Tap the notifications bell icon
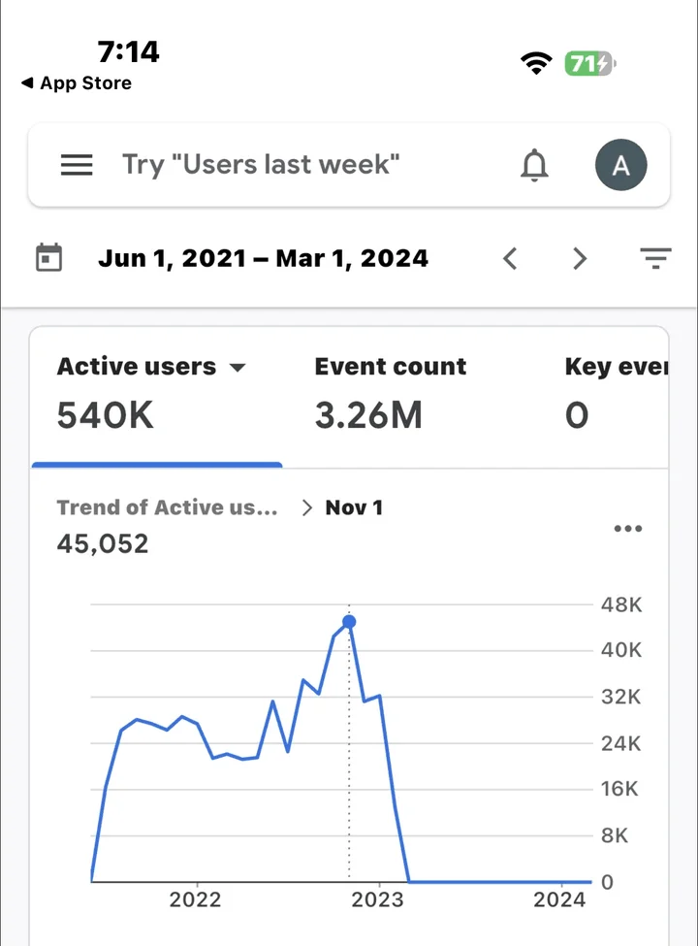Viewport: 698px width, 946px height. click(x=535, y=165)
